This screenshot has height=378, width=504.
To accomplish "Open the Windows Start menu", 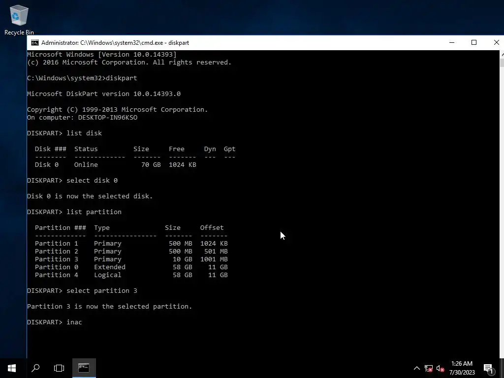I will point(12,368).
